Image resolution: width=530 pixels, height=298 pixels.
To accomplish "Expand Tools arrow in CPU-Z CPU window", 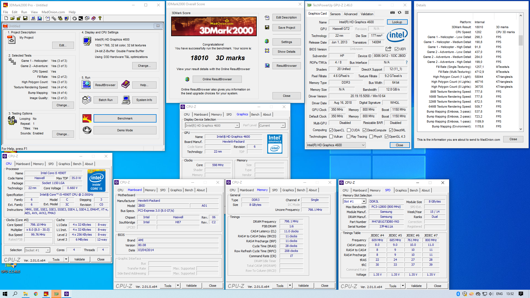I will (x=66, y=259).
